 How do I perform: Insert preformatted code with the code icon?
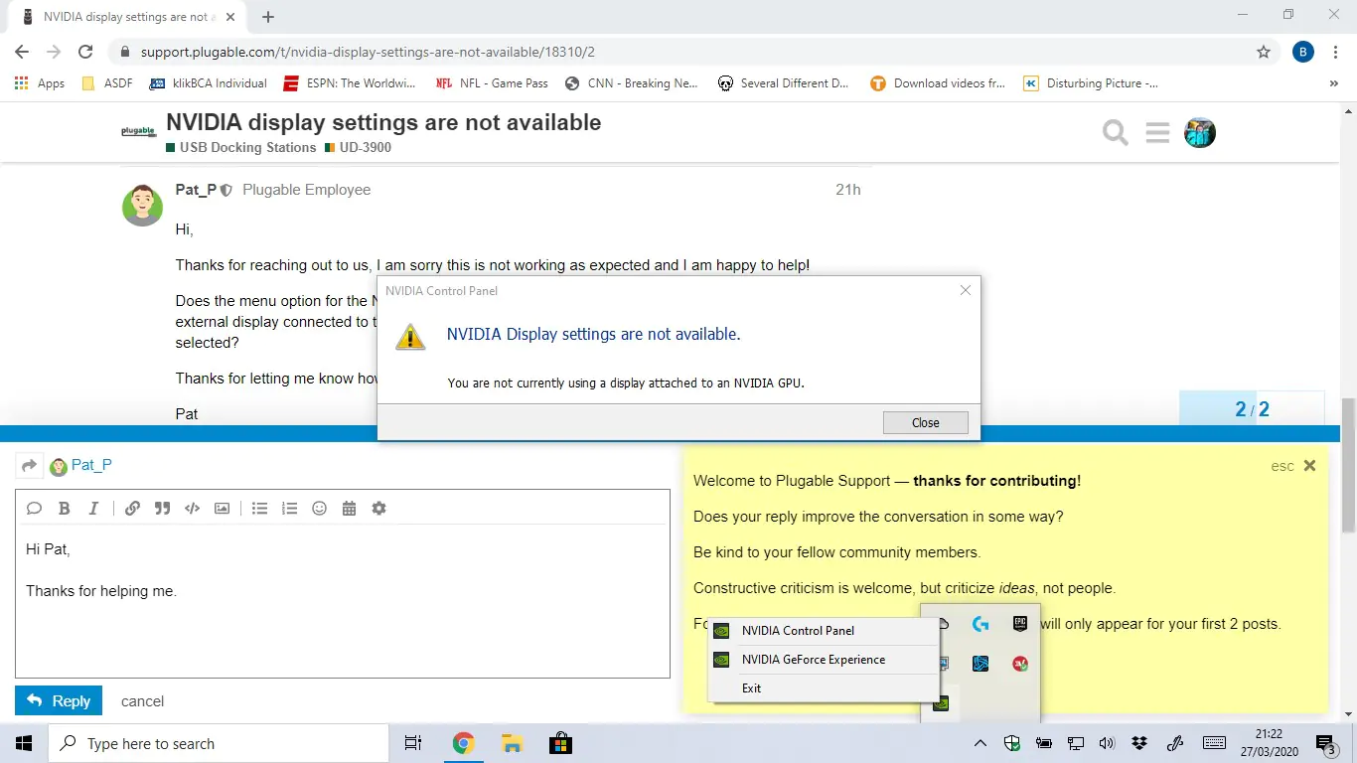click(192, 509)
